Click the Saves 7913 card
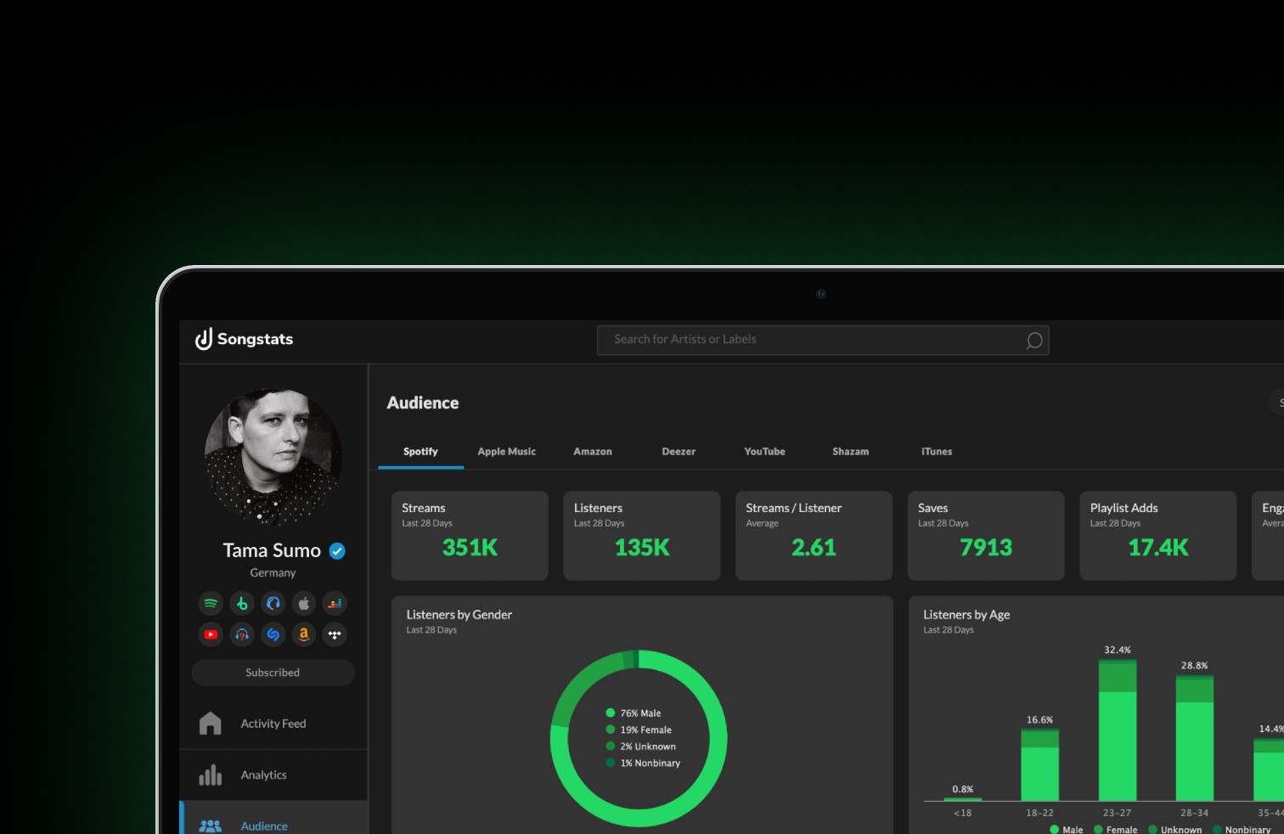Image resolution: width=1284 pixels, height=834 pixels. click(x=986, y=536)
